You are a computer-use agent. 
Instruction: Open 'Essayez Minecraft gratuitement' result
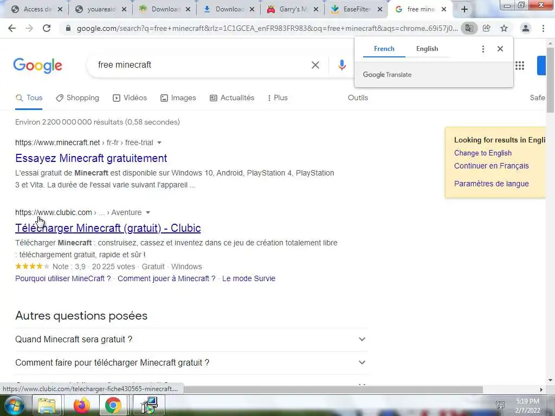[x=91, y=158]
